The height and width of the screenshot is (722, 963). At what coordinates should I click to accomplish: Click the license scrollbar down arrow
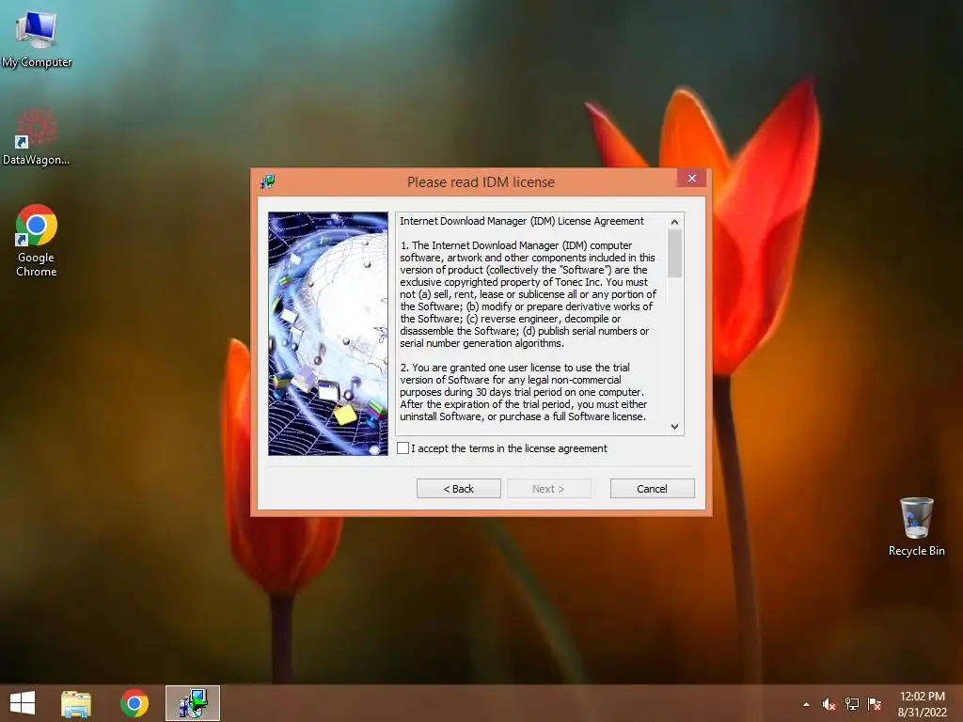tap(675, 427)
